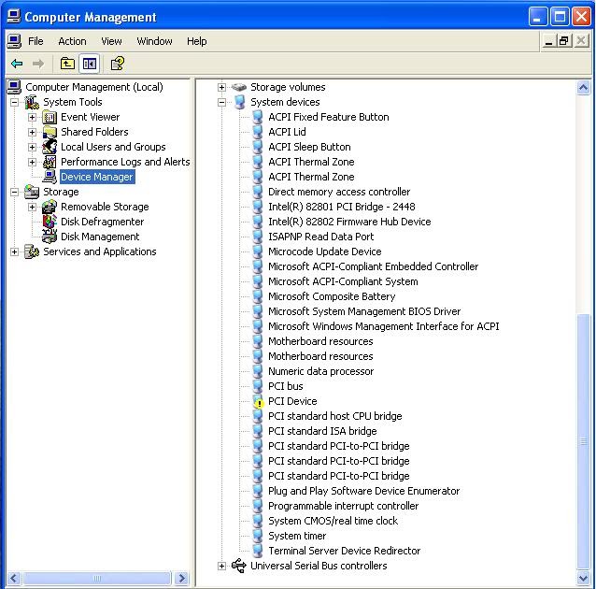Restore the inner MMC console window
The height and width of the screenshot is (589, 596).
(x=564, y=41)
